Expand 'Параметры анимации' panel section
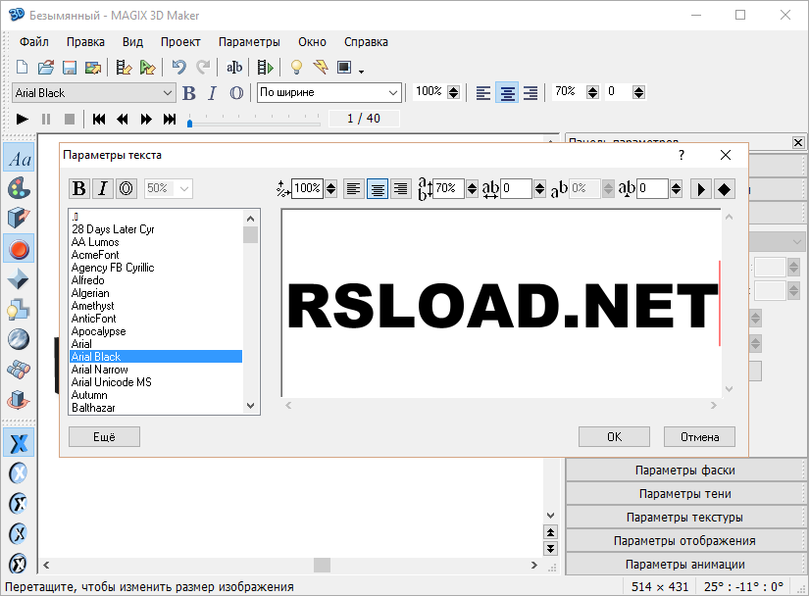Viewport: 809px width, 596px height. [x=684, y=564]
